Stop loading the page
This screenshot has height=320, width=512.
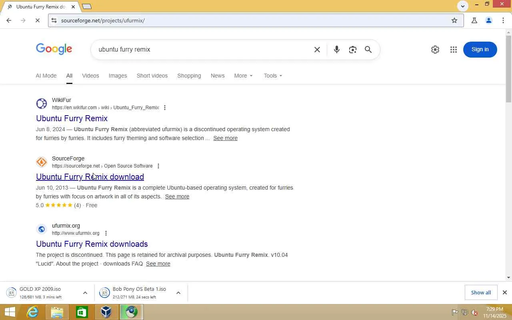[x=37, y=20]
